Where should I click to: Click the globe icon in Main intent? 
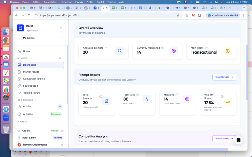pos(227,51)
